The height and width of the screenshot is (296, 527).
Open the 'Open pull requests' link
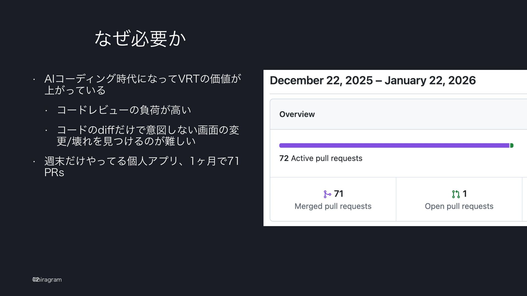coord(459,206)
